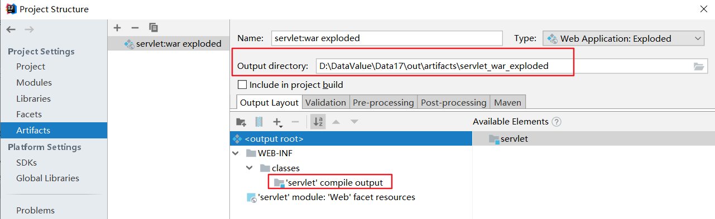Screen dimensions: 715x219
Task: Open the Available Elements help icon
Action: click(556, 122)
